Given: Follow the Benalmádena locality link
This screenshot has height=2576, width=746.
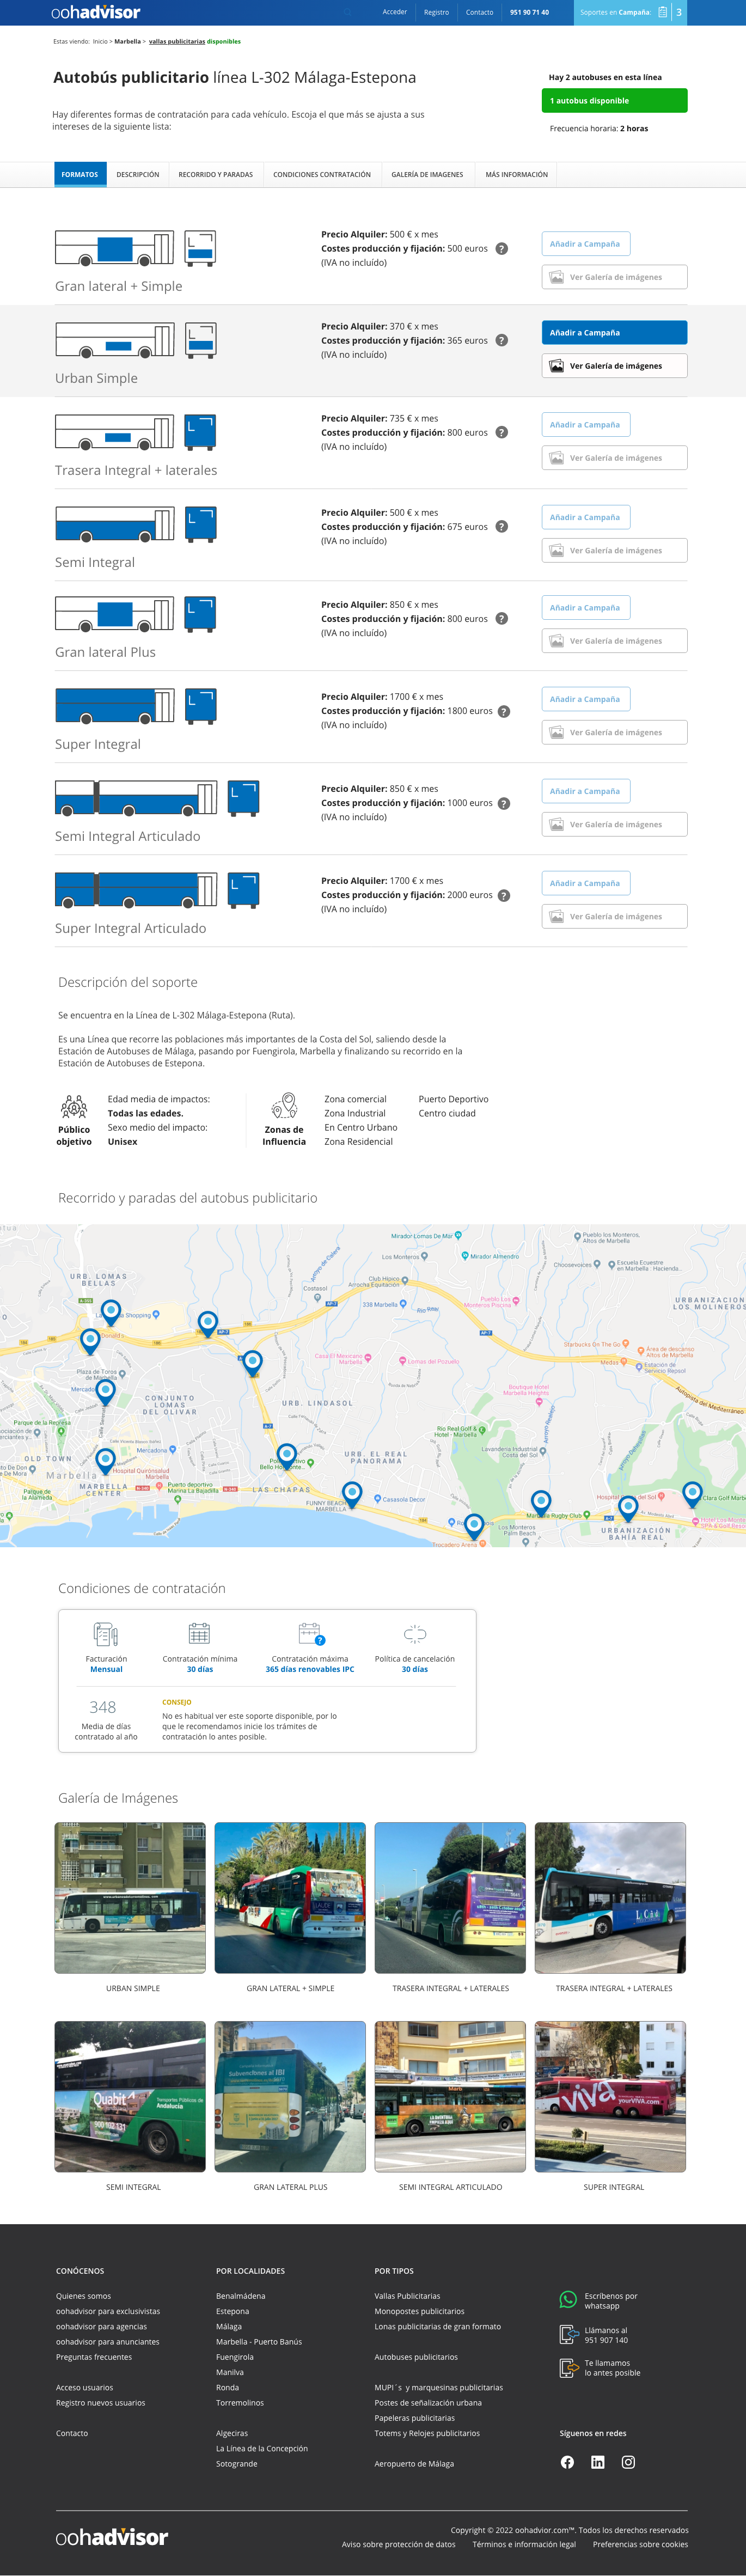Looking at the screenshot, I should pos(240,2296).
